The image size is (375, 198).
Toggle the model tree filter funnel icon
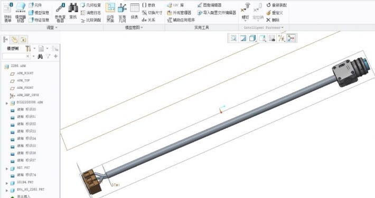pos(48,56)
